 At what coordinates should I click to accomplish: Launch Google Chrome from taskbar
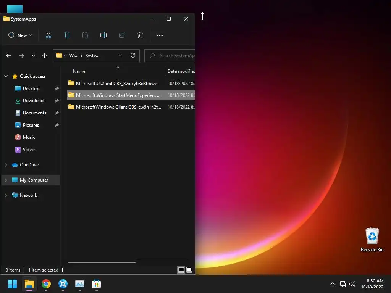click(46, 284)
